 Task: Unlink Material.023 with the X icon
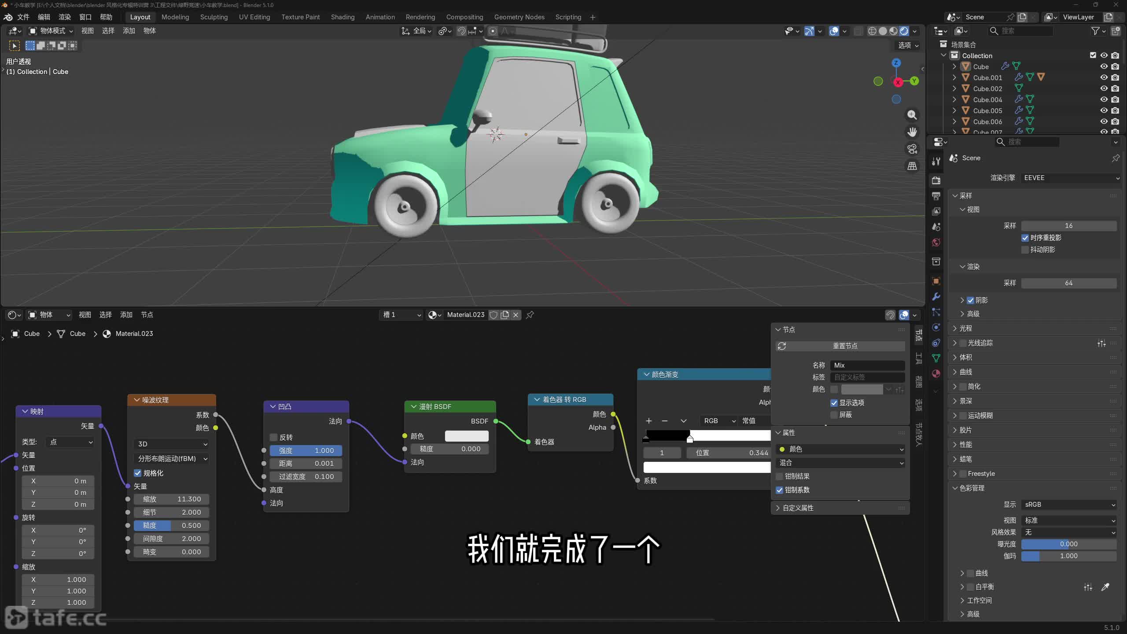(516, 315)
